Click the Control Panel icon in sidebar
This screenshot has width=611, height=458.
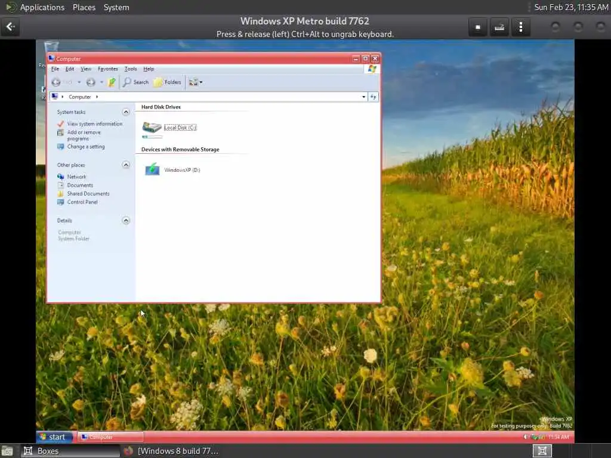60,202
